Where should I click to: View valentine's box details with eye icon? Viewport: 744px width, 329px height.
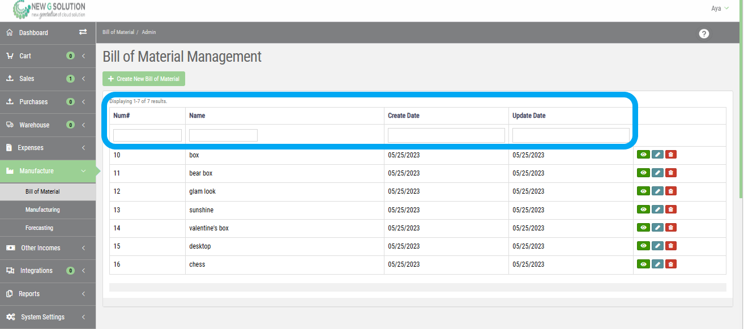643,228
